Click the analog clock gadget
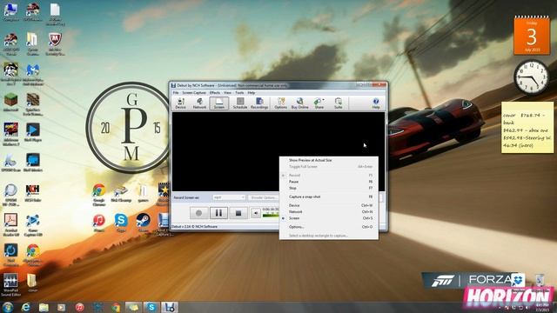557x313 pixels. click(531, 77)
